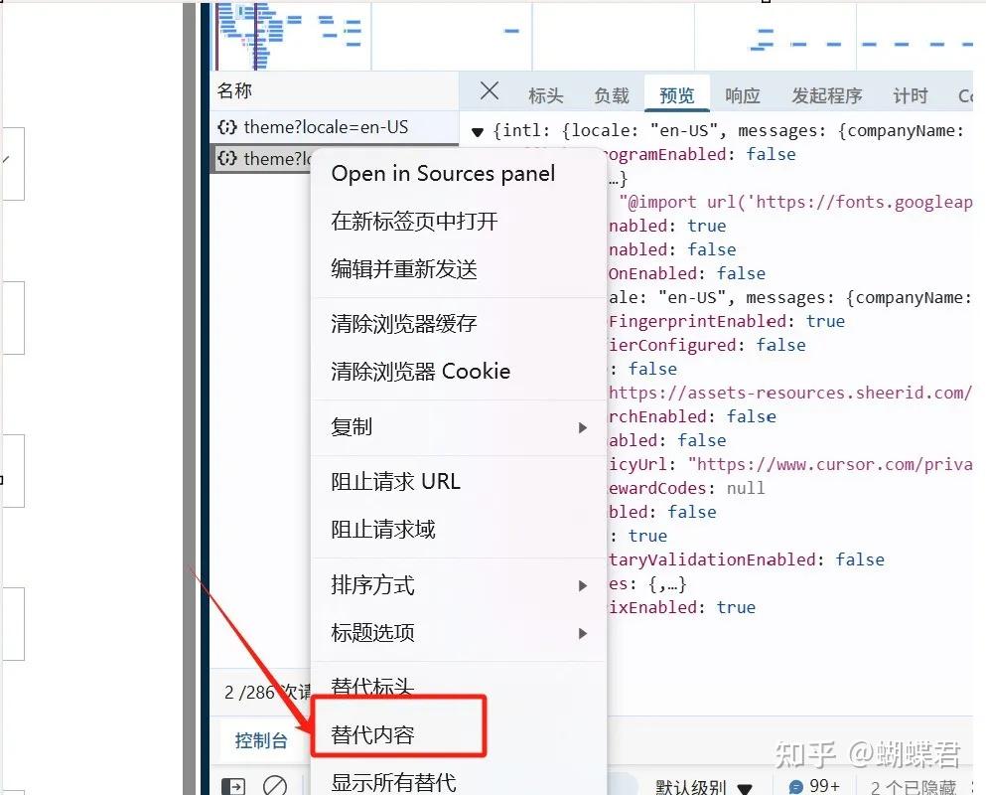The image size is (986, 795).
Task: Click the 99+ console messages bubble icon
Action: (794, 786)
